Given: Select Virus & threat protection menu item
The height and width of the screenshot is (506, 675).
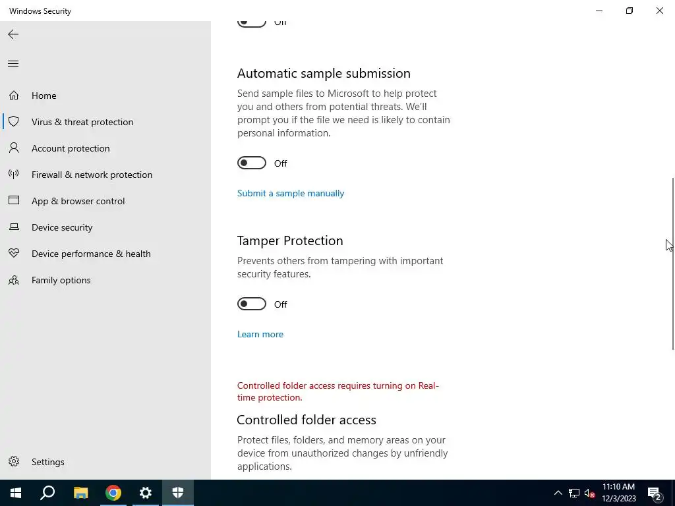Looking at the screenshot, I should [82, 122].
